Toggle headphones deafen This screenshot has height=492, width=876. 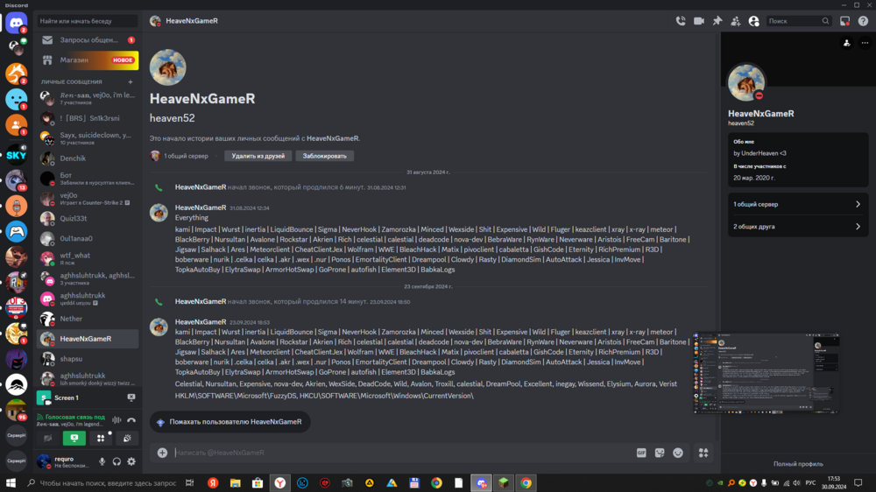(x=117, y=462)
